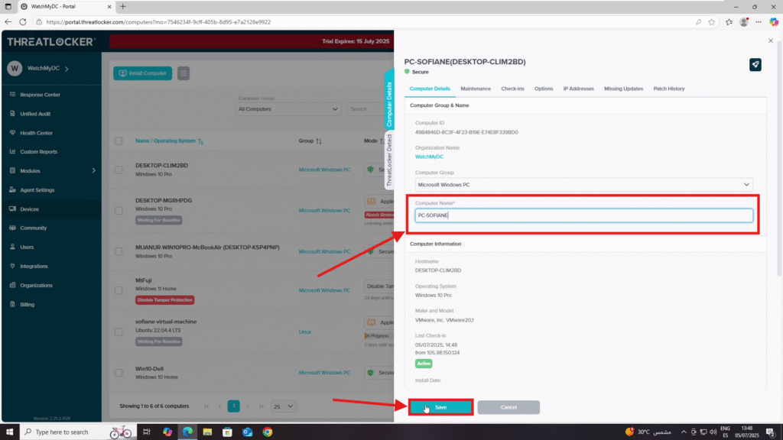Image resolution: width=783 pixels, height=440 pixels.
Task: Switch to the IP Addresses tab
Action: [x=578, y=89]
